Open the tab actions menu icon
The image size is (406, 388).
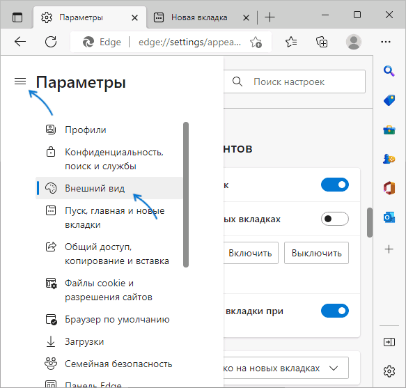[x=17, y=17]
